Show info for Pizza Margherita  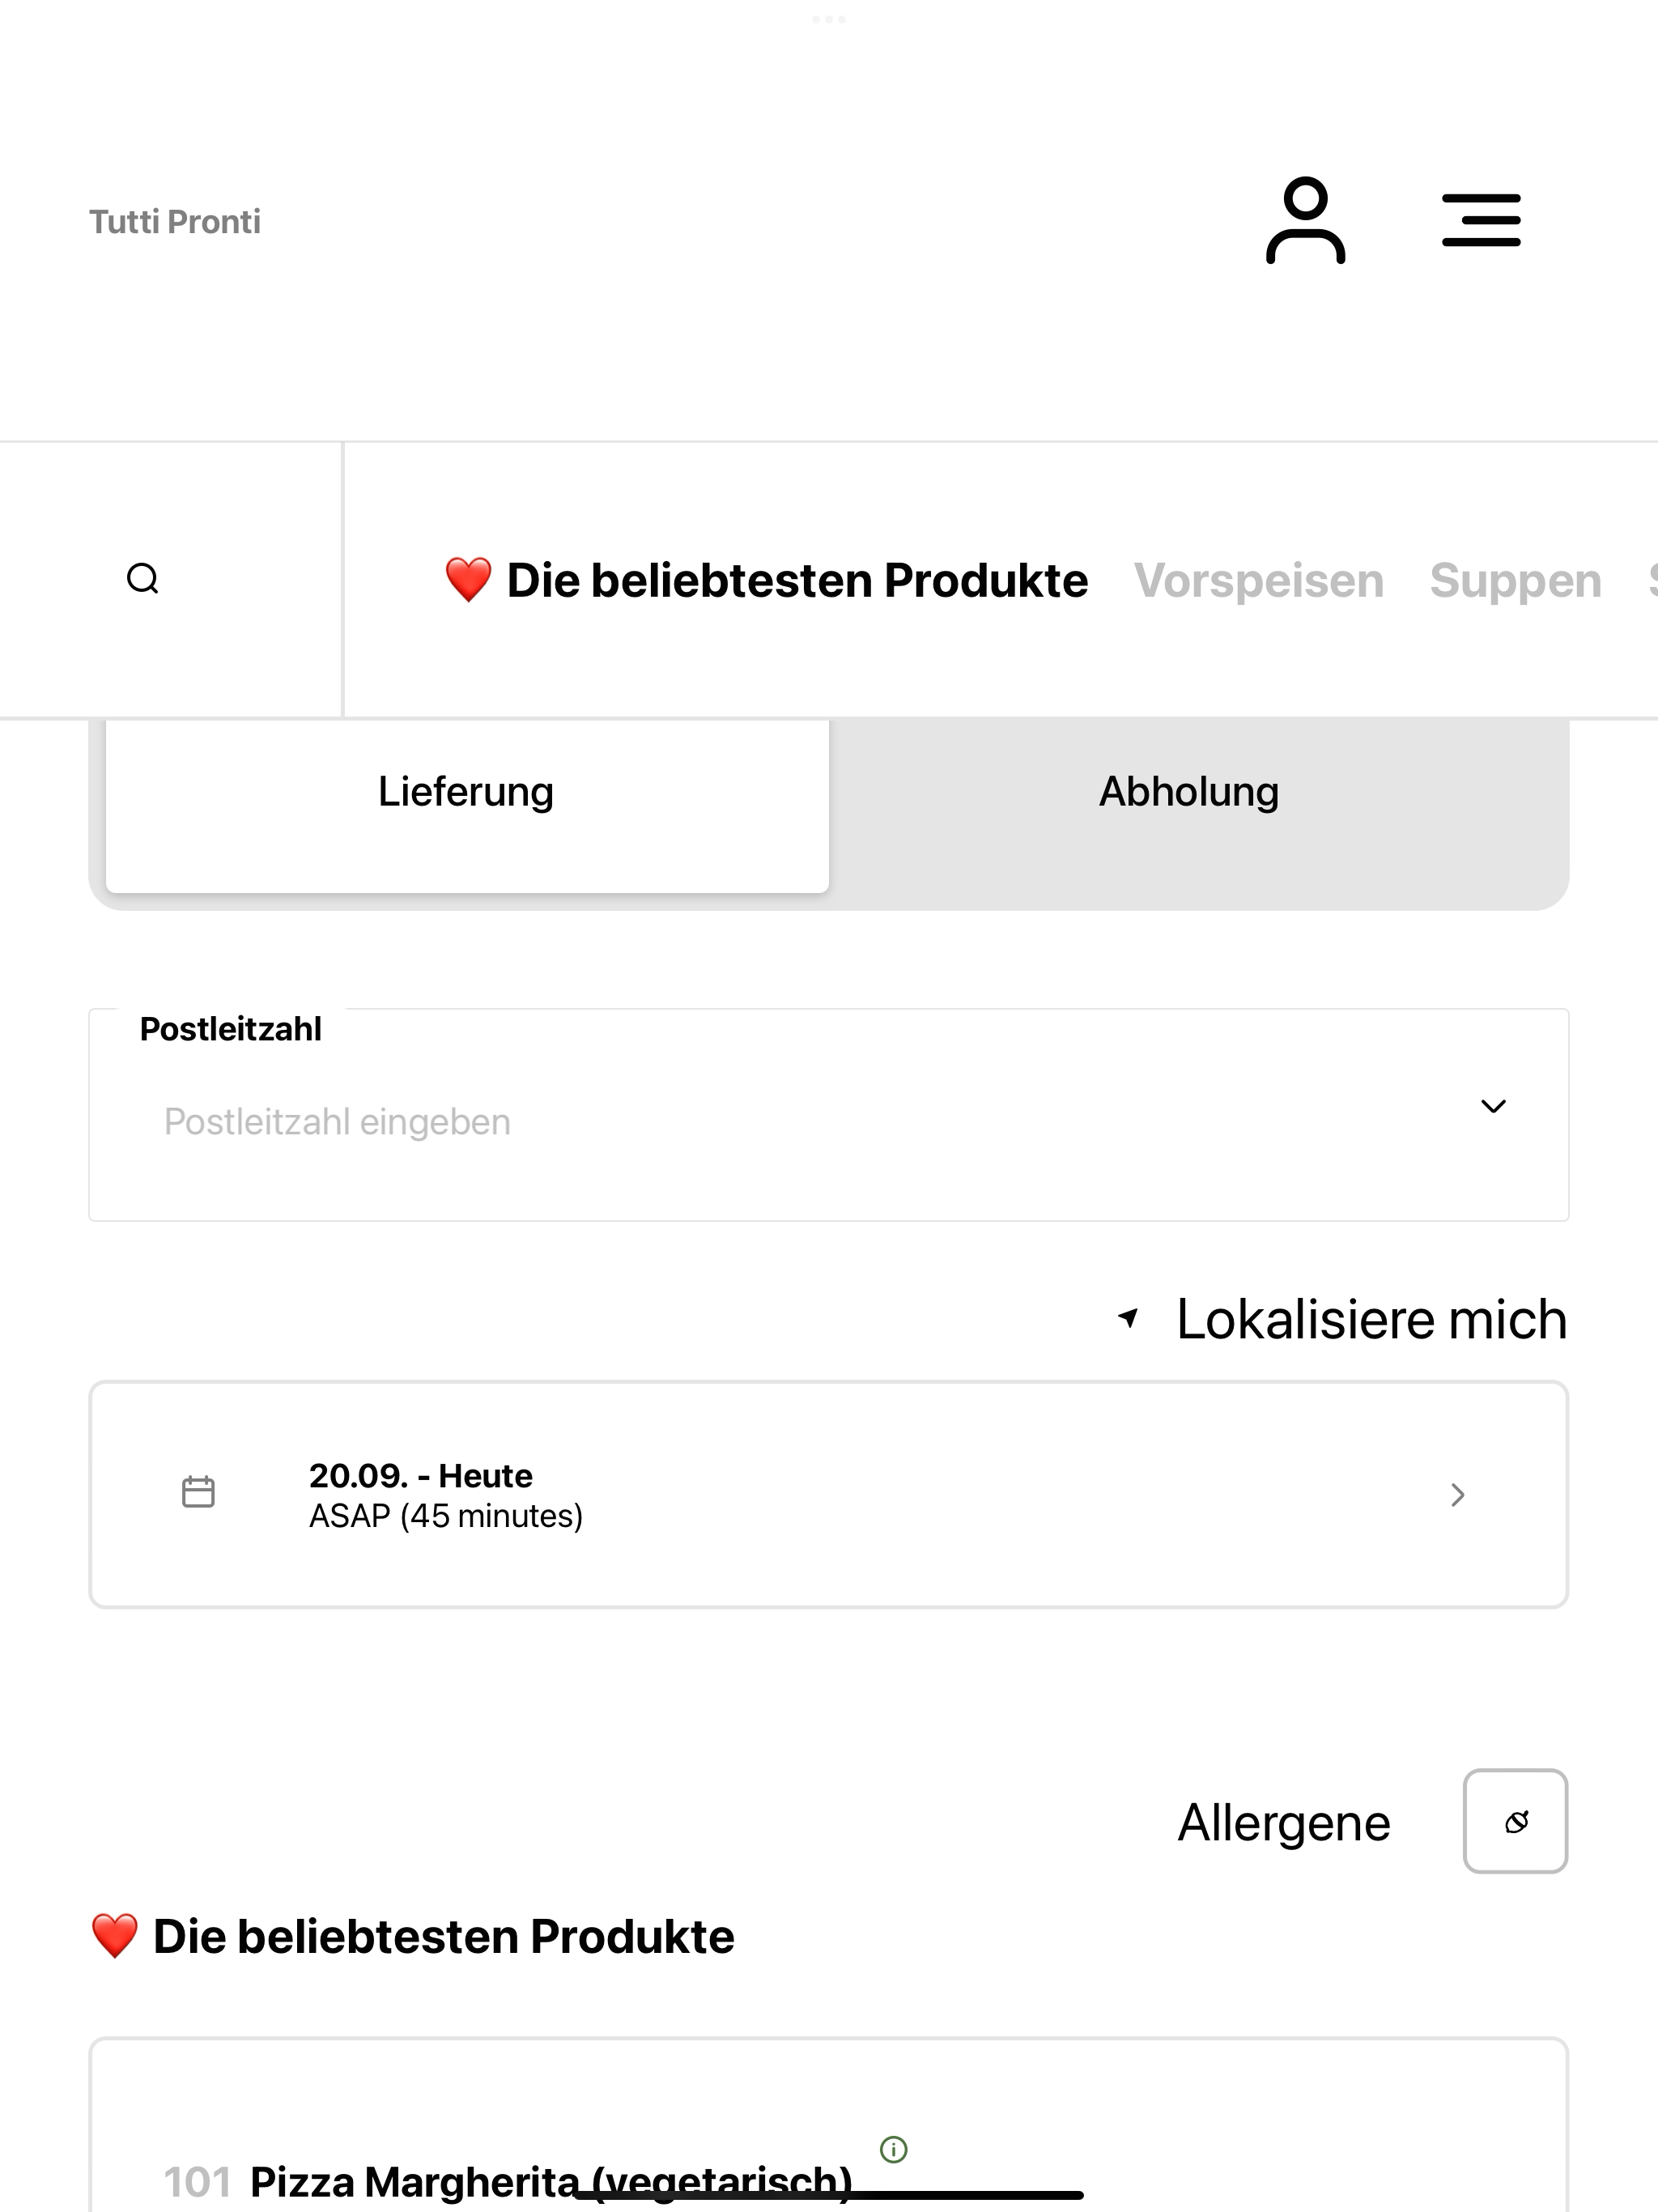point(893,2149)
